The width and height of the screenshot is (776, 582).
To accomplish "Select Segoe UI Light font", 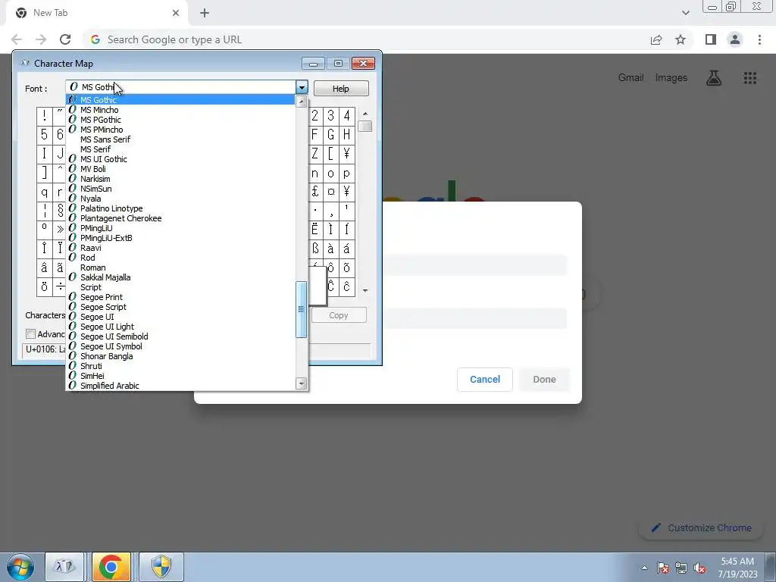I will click(180, 327).
